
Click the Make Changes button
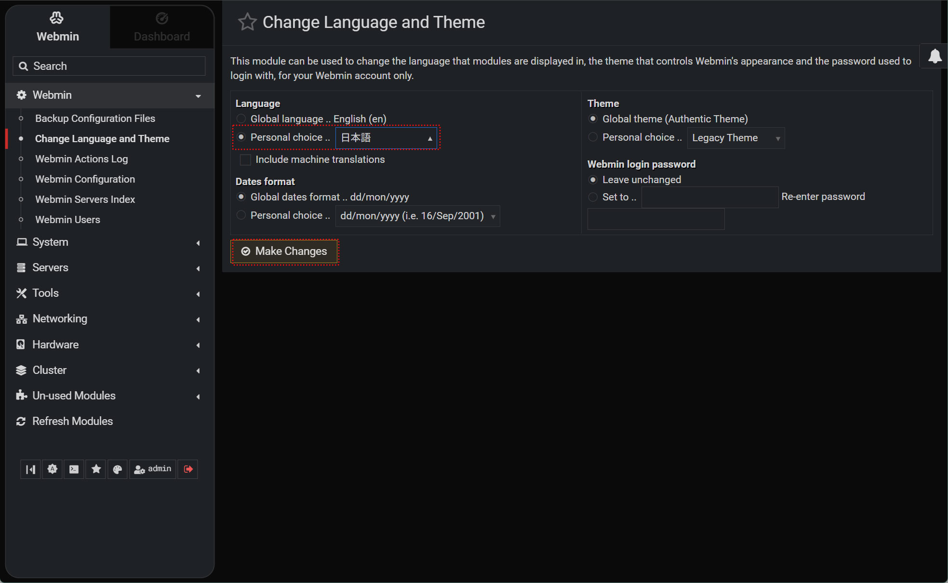(x=284, y=252)
